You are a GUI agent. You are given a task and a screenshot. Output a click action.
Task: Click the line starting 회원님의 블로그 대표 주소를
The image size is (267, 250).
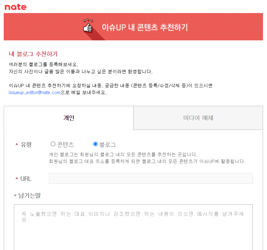(x=147, y=161)
